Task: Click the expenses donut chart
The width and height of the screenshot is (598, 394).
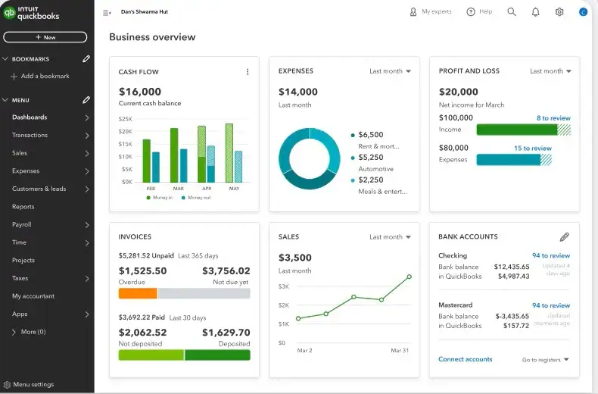Action: pyautogui.click(x=310, y=158)
